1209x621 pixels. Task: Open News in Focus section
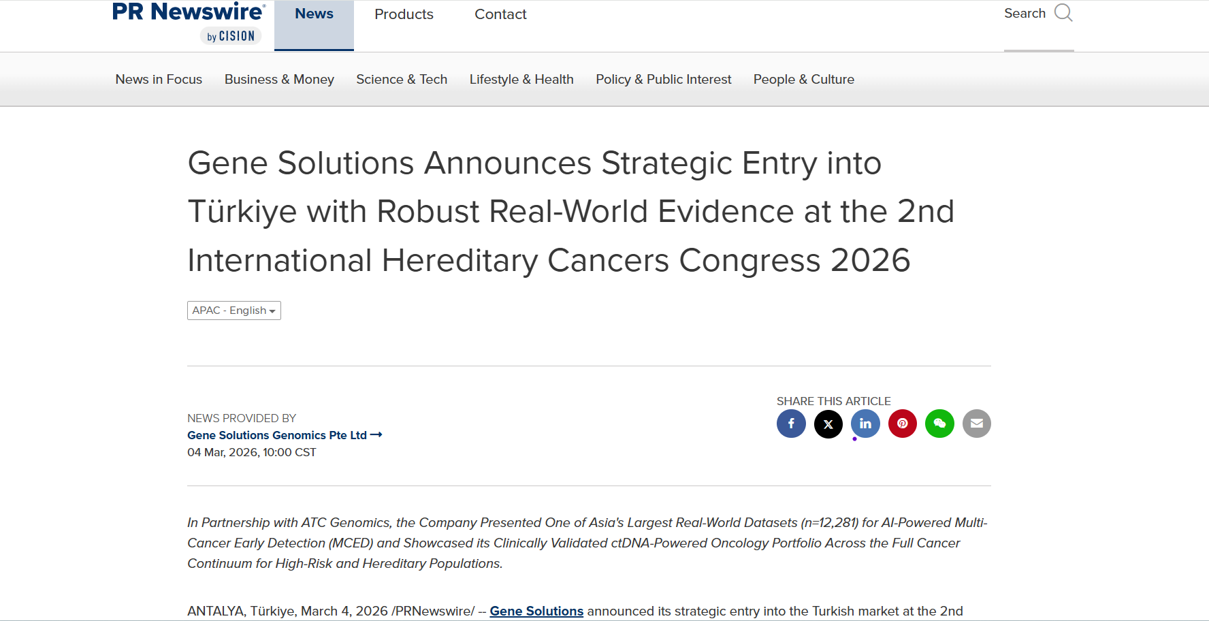point(159,80)
